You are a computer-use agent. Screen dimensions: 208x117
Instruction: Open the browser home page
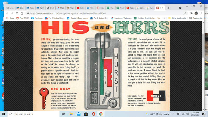[22, 13]
